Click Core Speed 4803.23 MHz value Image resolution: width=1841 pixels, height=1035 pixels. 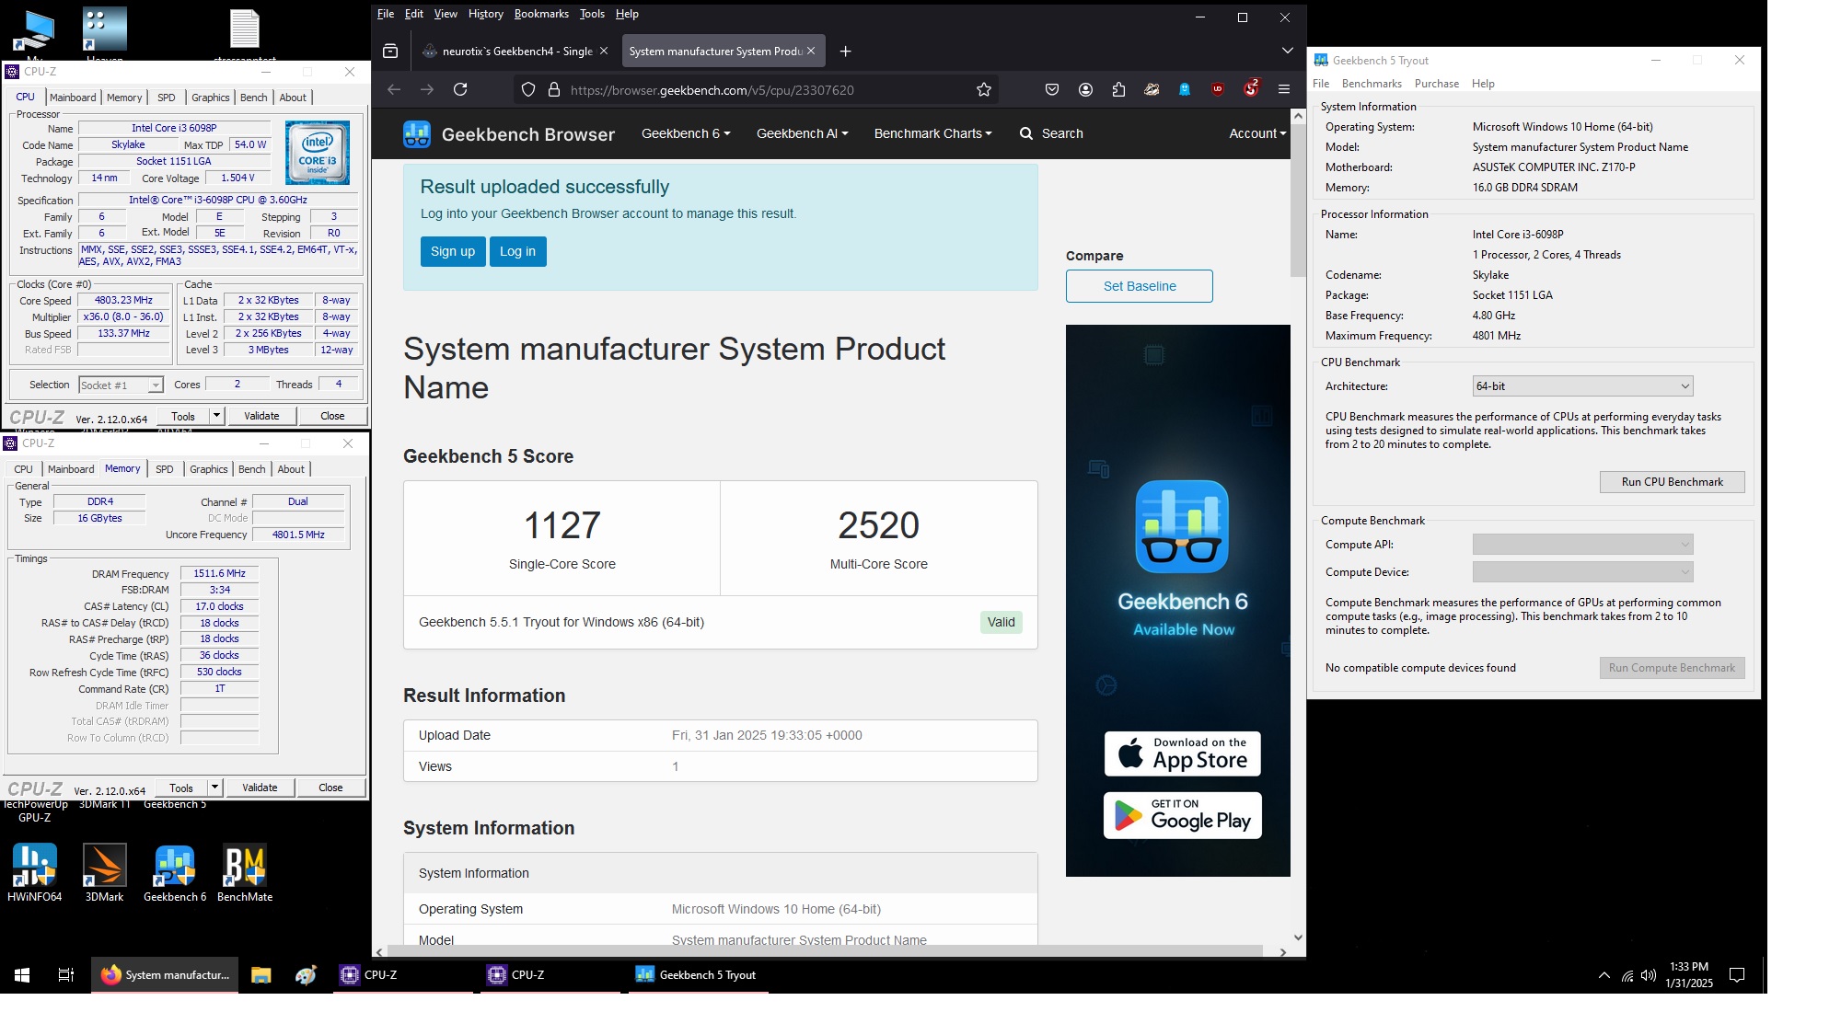[x=124, y=300]
